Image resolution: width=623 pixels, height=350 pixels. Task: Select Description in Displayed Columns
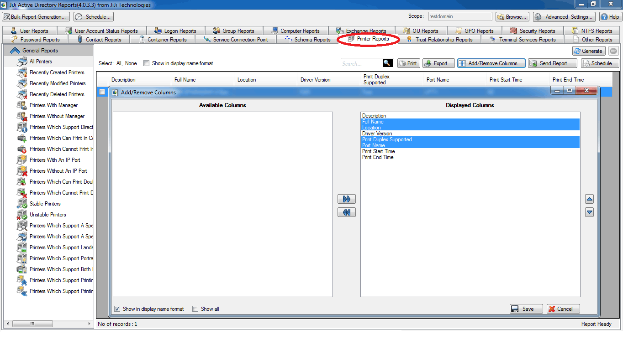tap(470, 116)
